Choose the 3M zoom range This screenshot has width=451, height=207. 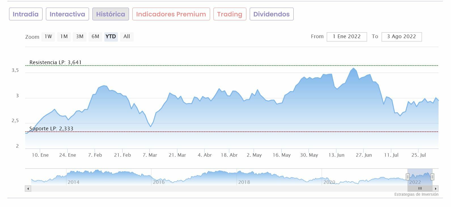point(80,36)
